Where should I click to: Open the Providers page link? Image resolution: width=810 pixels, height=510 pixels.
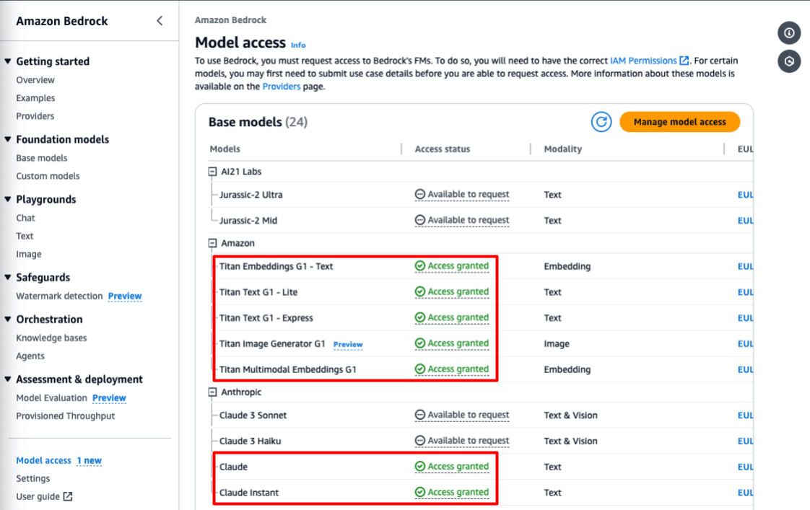pyautogui.click(x=281, y=87)
